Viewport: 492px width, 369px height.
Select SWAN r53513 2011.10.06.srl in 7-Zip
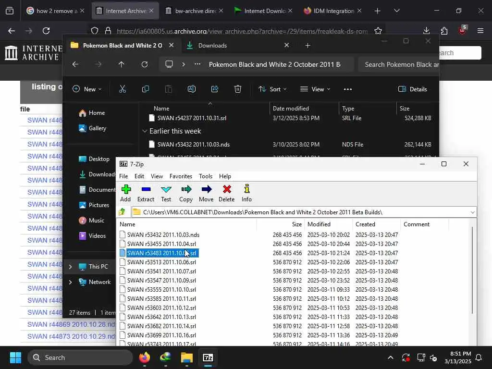tap(161, 262)
